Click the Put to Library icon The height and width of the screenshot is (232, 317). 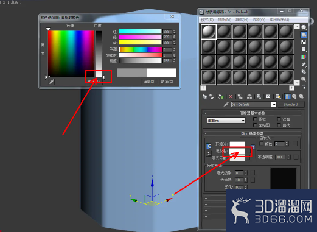click(x=259, y=97)
